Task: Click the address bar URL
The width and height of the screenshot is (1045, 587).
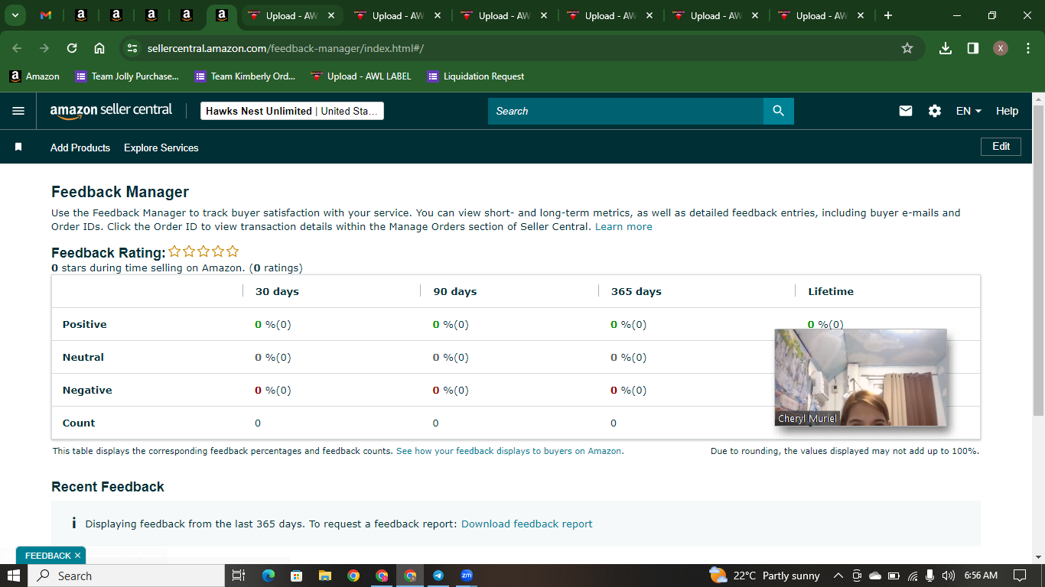Action: [285, 48]
